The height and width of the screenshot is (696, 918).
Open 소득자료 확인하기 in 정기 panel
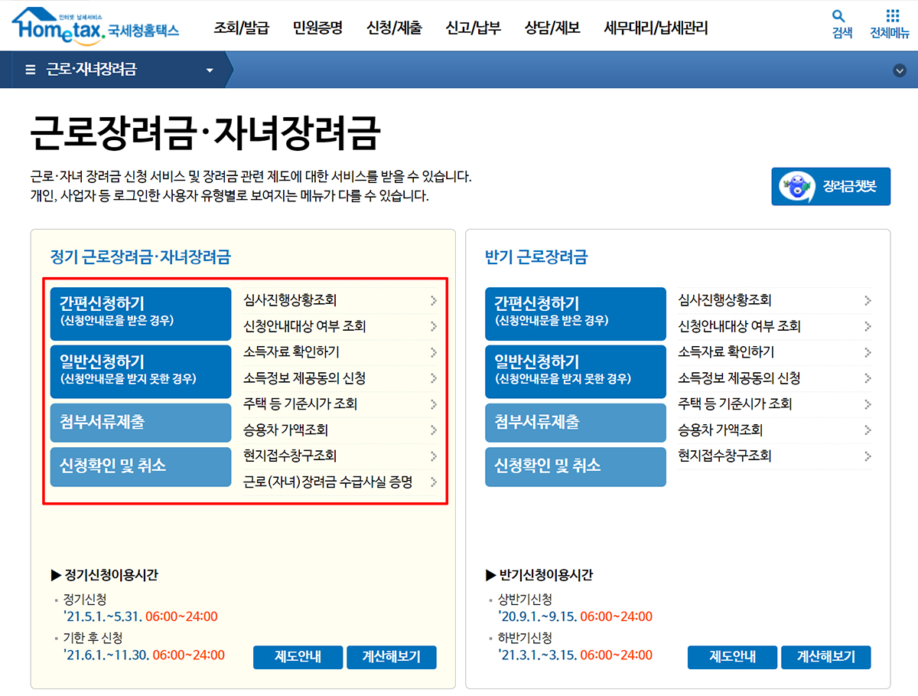tap(340, 352)
